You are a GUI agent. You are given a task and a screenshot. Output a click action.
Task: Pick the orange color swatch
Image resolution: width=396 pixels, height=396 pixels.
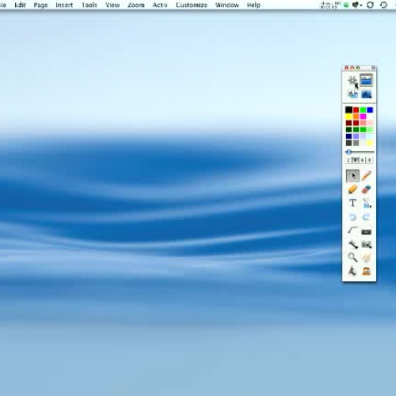pyautogui.click(x=356, y=116)
